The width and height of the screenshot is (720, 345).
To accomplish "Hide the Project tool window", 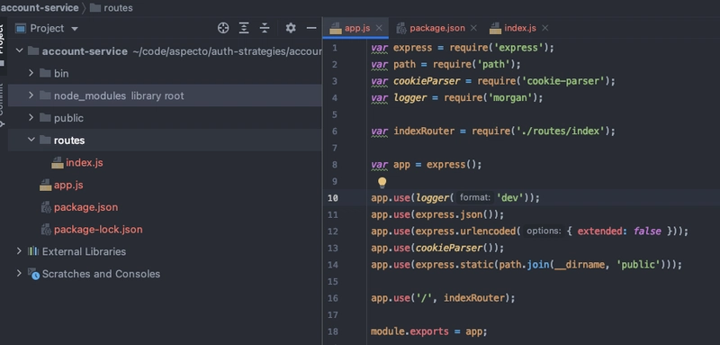I will pyautogui.click(x=311, y=28).
